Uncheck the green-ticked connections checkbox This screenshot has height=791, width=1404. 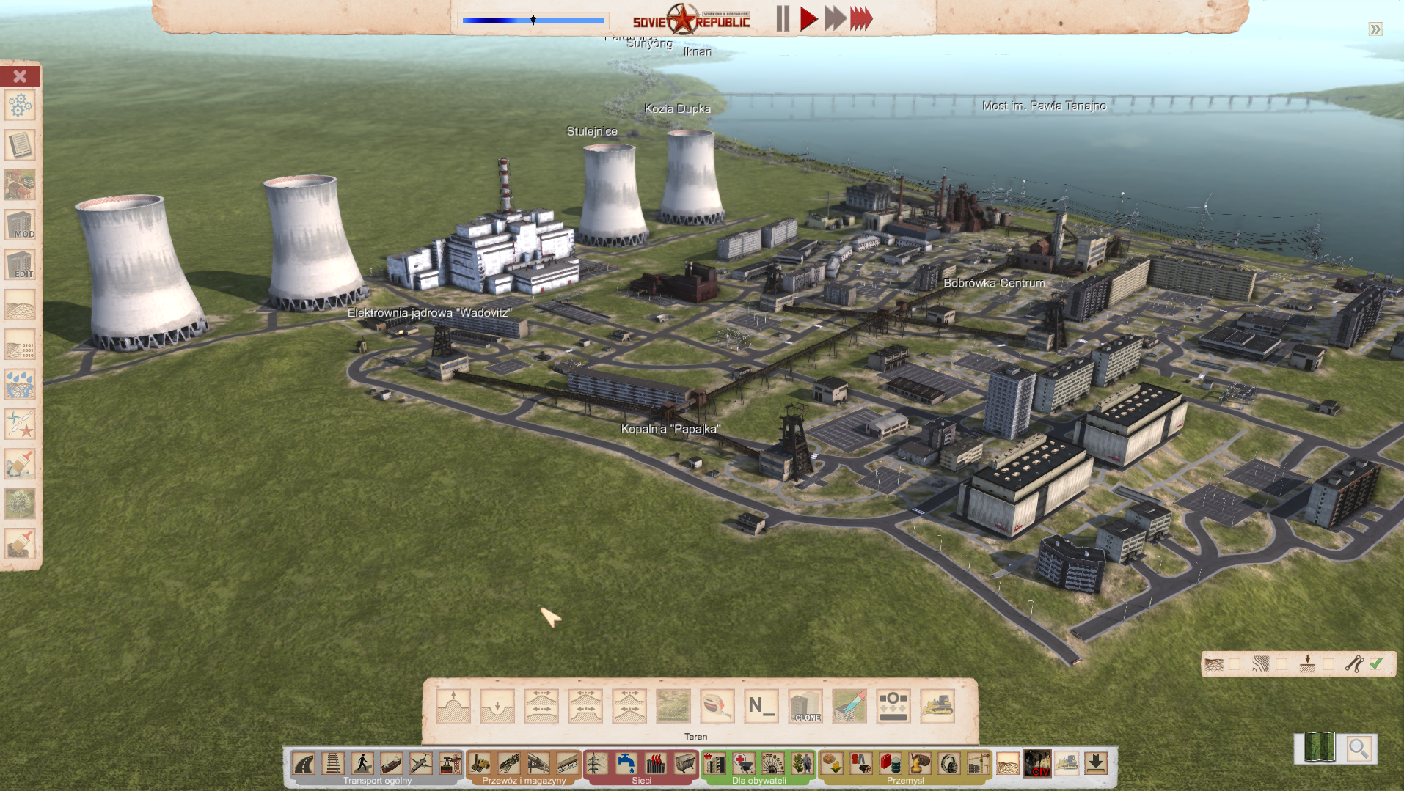tap(1376, 663)
